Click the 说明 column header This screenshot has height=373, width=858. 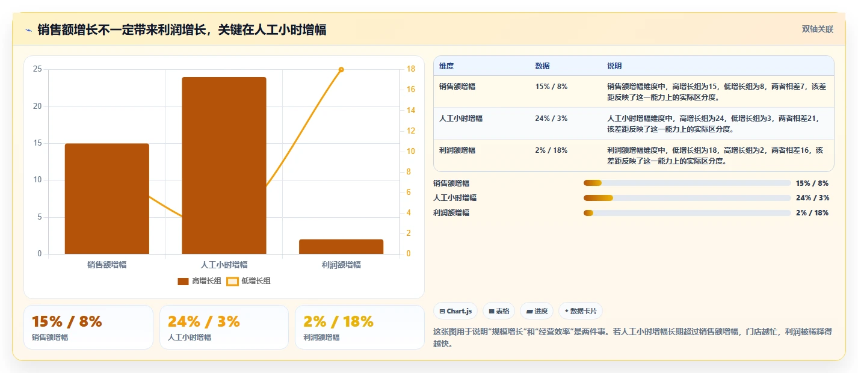tap(614, 66)
